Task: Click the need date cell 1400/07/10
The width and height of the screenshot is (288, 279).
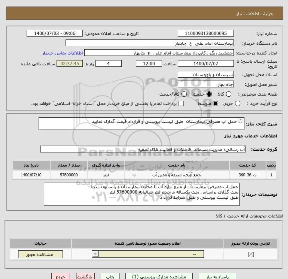Action: click(31, 175)
